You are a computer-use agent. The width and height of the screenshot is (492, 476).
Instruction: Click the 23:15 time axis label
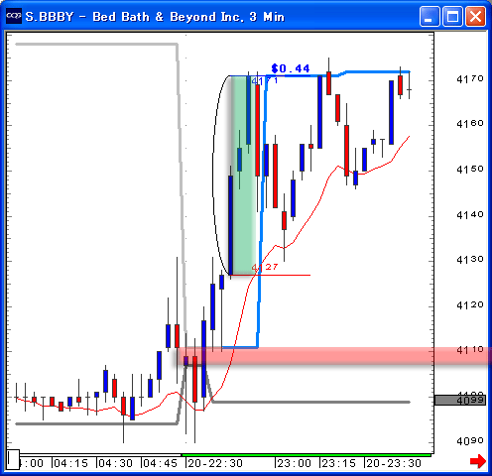pyautogui.click(x=338, y=463)
